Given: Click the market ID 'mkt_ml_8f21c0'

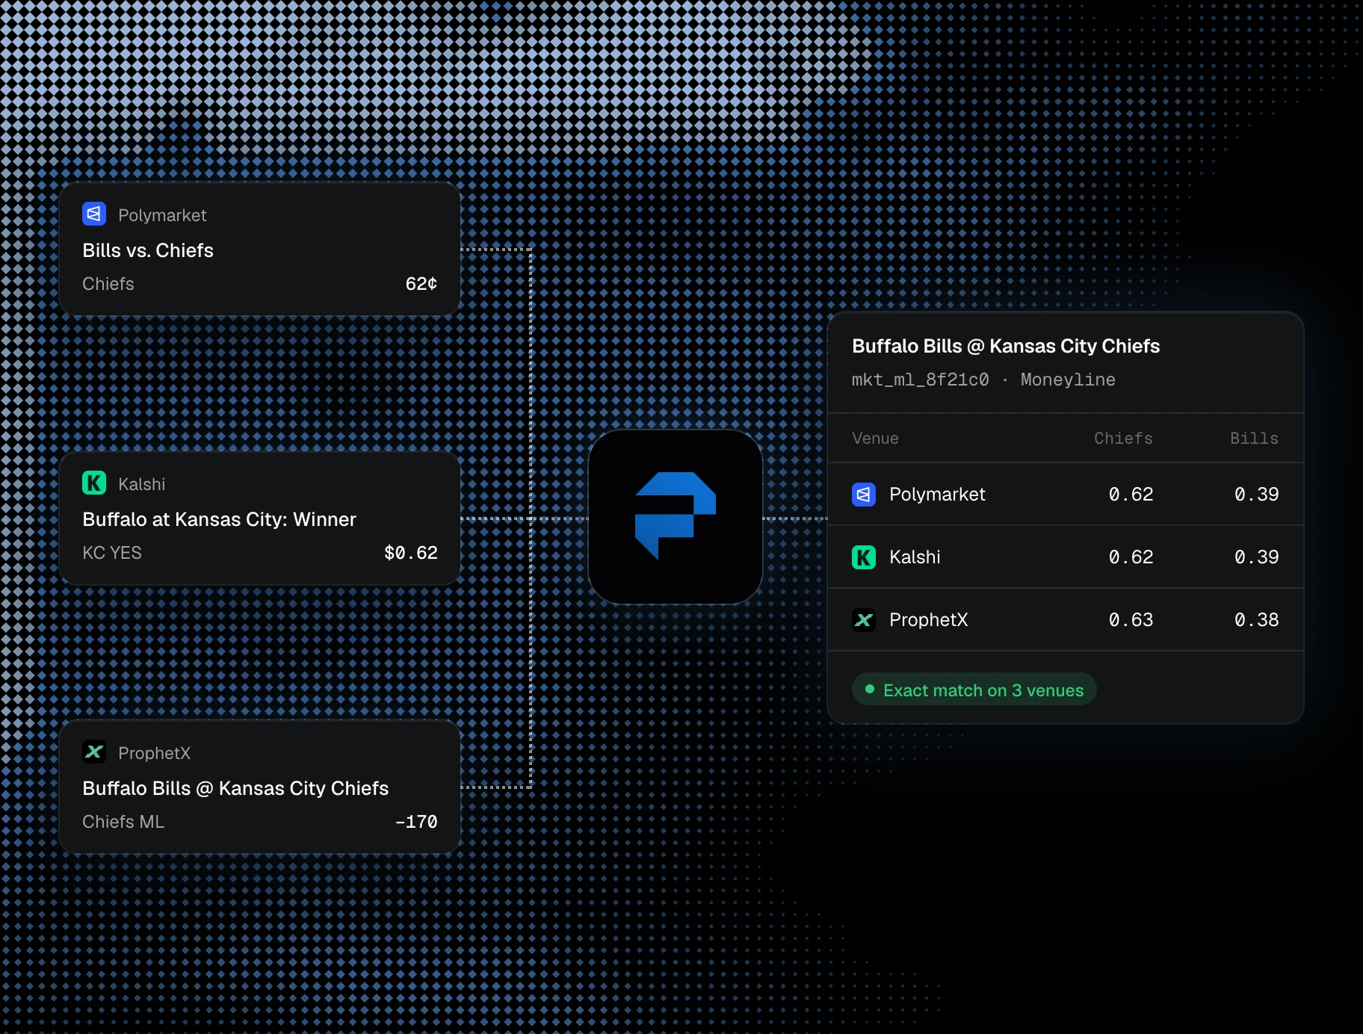Looking at the screenshot, I should [921, 380].
